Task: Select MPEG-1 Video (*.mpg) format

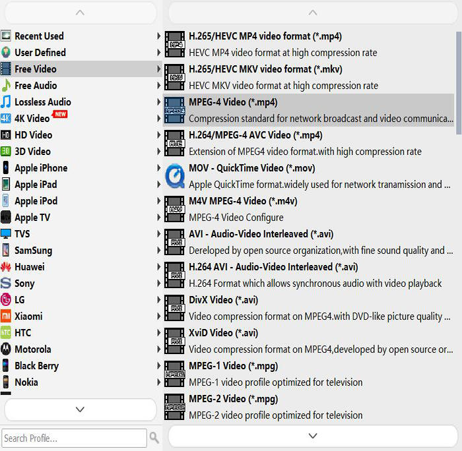Action: pyautogui.click(x=308, y=374)
